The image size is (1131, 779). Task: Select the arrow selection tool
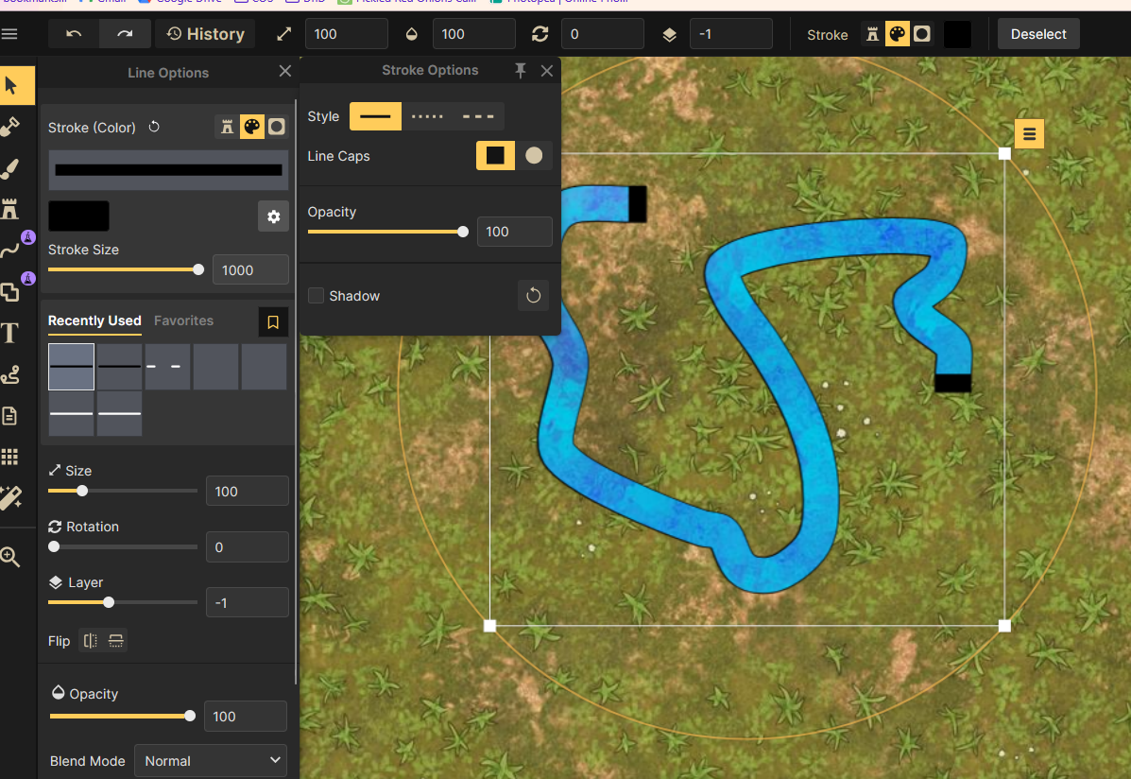pos(10,85)
